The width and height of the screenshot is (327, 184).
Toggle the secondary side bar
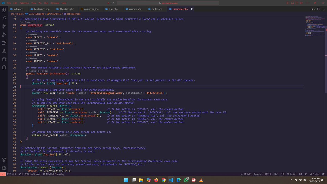297,3
